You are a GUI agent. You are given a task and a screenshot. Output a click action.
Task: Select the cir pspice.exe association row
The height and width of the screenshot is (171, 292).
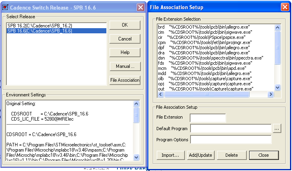tap(204, 37)
